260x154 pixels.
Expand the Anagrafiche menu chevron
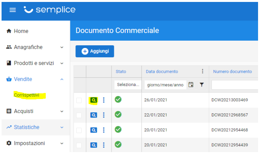(62, 47)
